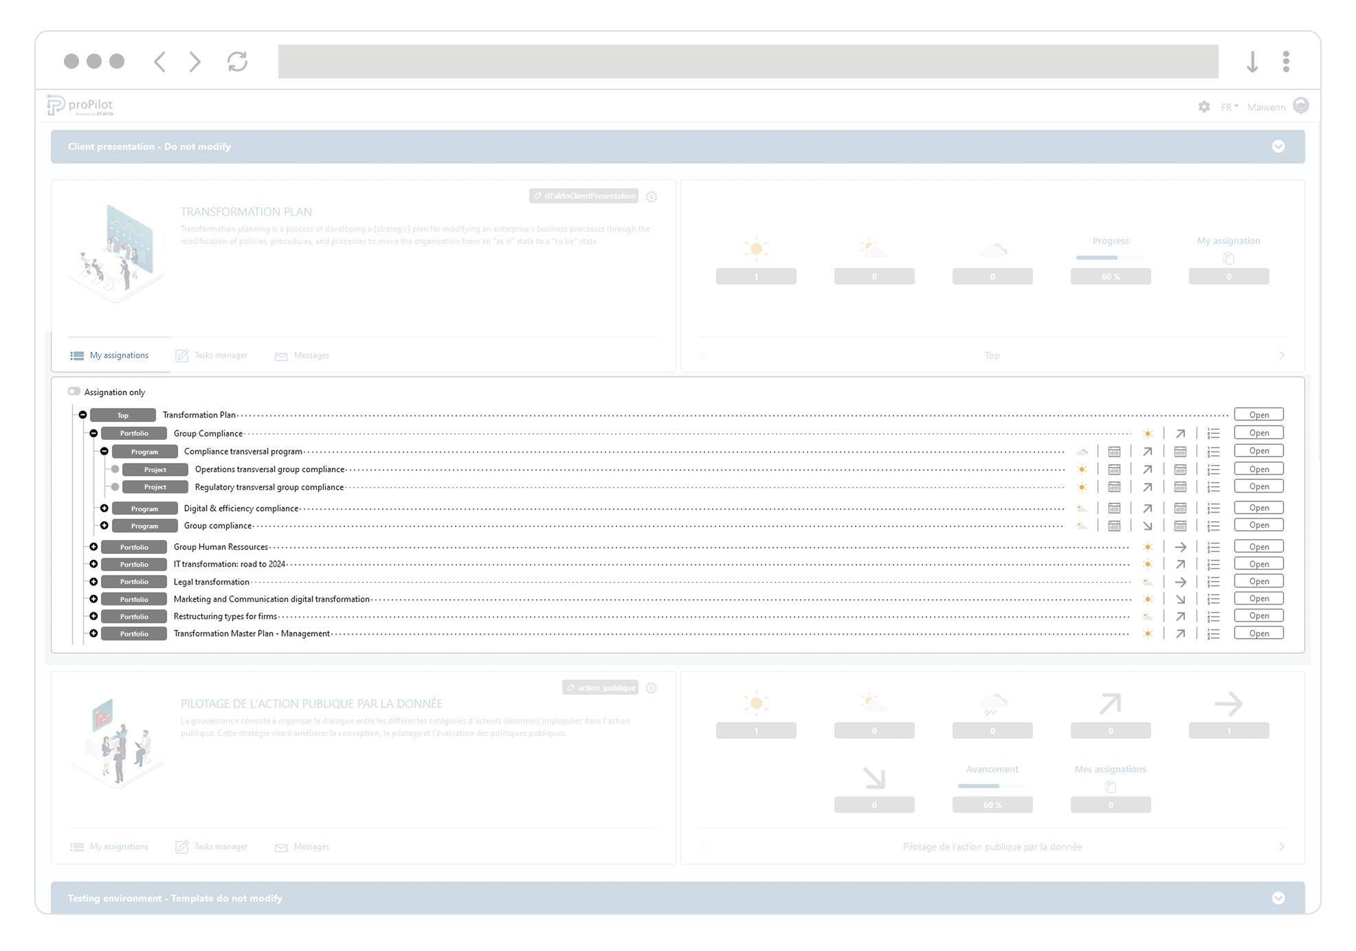Image resolution: width=1356 pixels, height=951 pixels.
Task: Click the browser download arrow icon
Action: click(x=1252, y=62)
